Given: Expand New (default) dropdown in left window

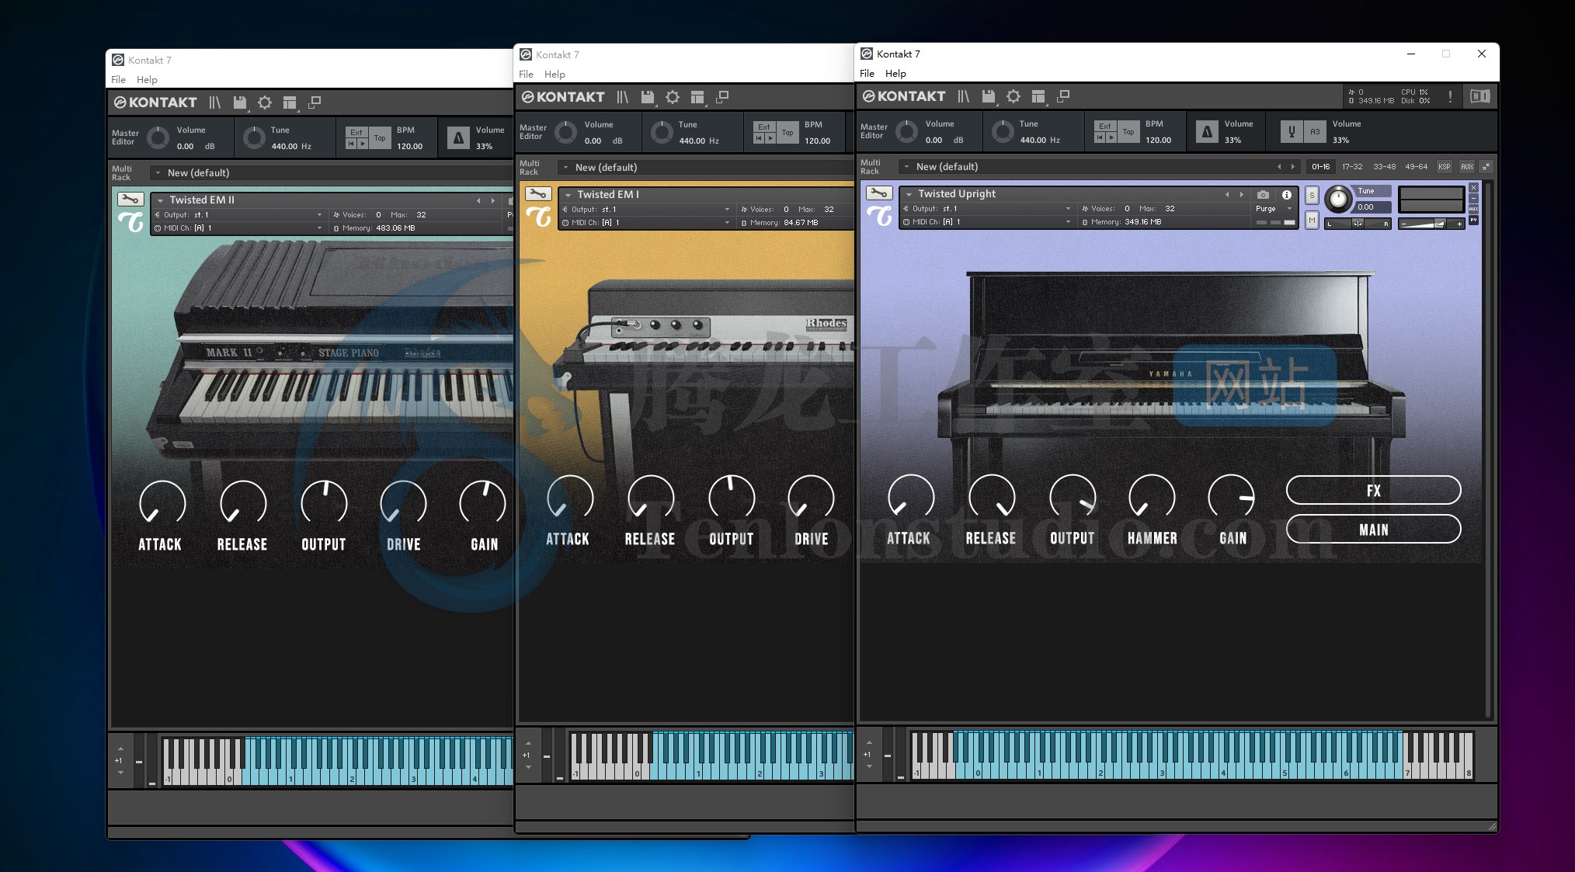Looking at the screenshot, I should (x=158, y=173).
